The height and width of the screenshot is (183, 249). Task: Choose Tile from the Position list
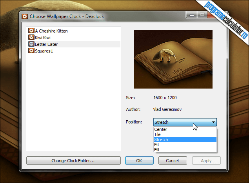(x=185, y=134)
